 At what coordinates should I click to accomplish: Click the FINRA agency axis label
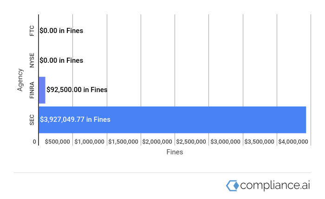pos(32,90)
